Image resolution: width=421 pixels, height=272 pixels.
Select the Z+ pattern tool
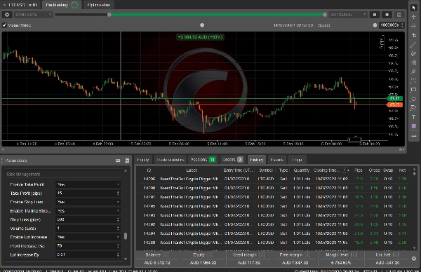point(413,107)
